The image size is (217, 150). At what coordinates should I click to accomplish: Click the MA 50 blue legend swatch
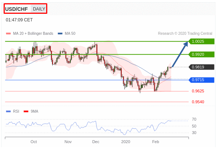point(60,34)
